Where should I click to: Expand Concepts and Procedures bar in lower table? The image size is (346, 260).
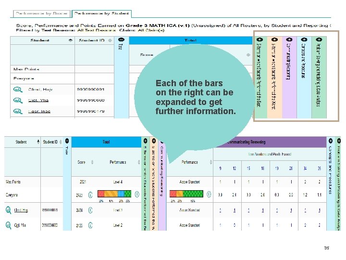pyautogui.click(x=330, y=141)
